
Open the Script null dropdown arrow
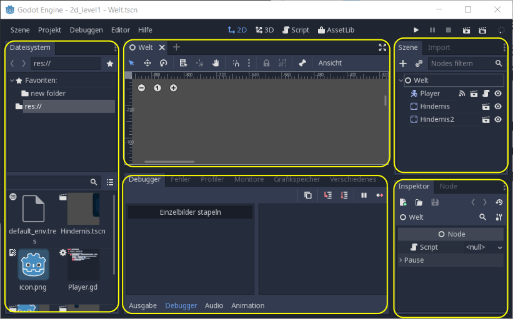pyautogui.click(x=500, y=247)
